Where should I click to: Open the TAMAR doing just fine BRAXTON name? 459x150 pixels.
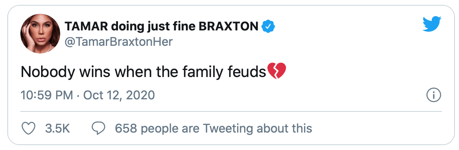point(161,27)
